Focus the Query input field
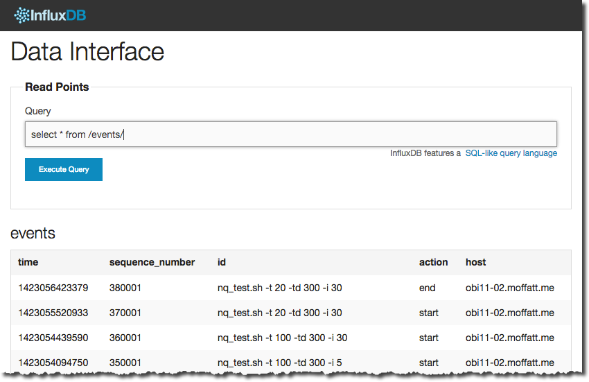This screenshot has width=589, height=382. coord(291,134)
